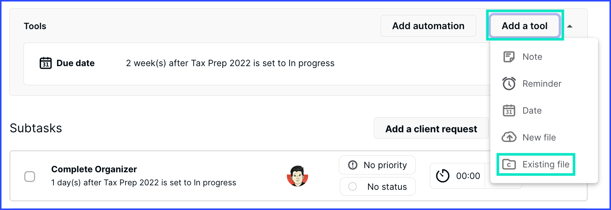This screenshot has width=611, height=210.
Task: Click the Add automation button
Action: click(428, 26)
